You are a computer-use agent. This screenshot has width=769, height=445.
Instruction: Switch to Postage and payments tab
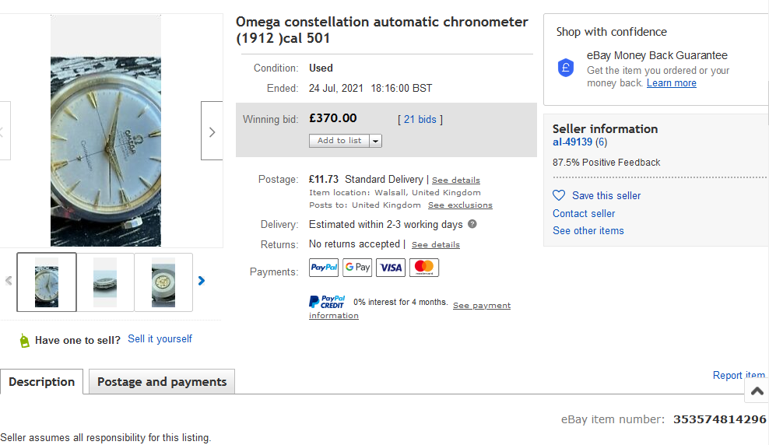[x=162, y=382]
